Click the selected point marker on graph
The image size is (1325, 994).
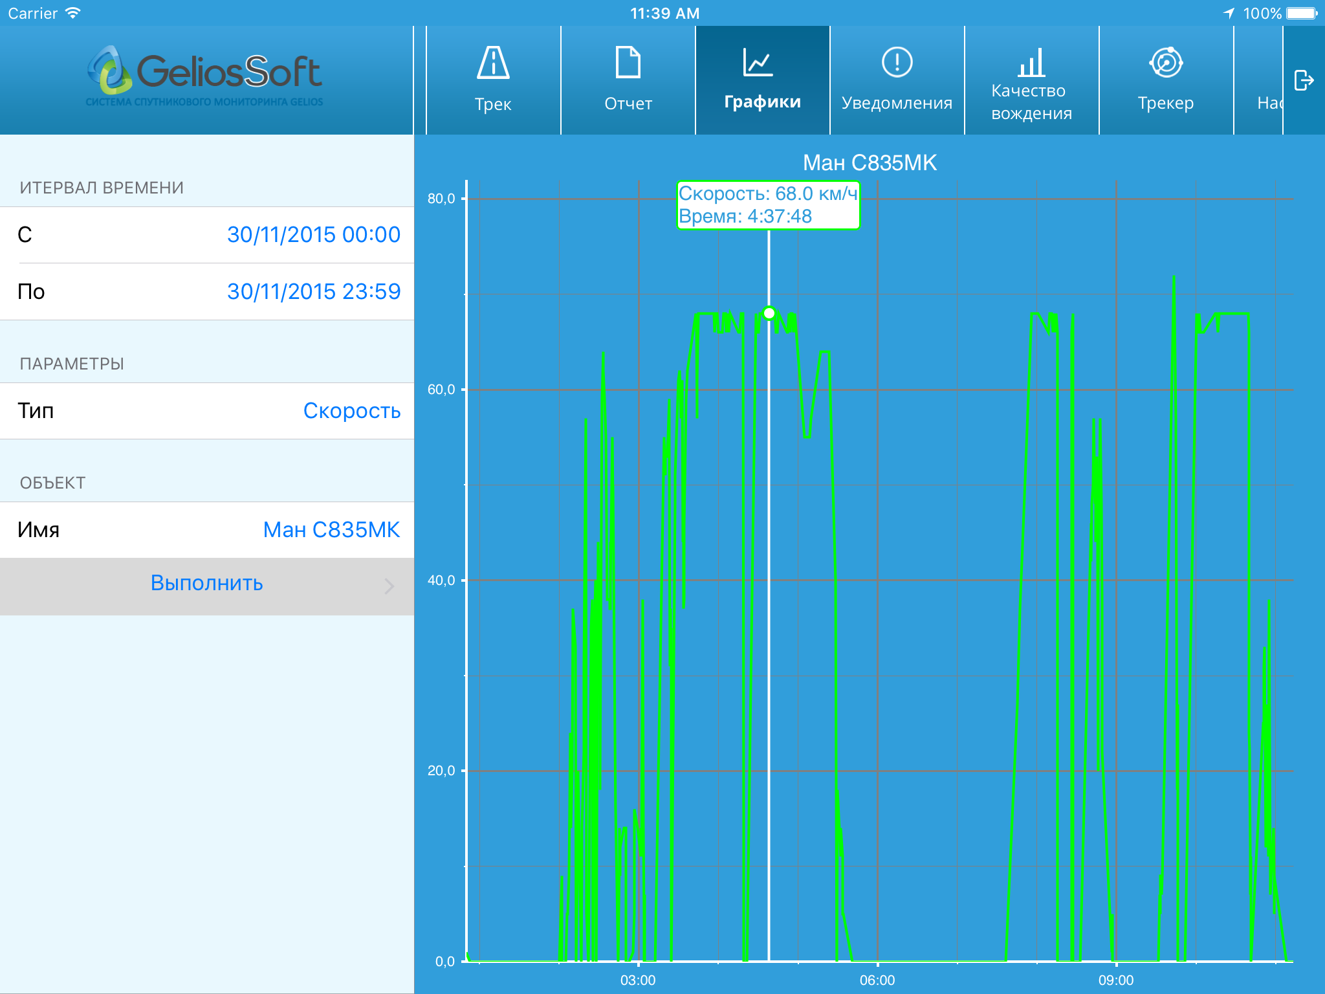[769, 313]
